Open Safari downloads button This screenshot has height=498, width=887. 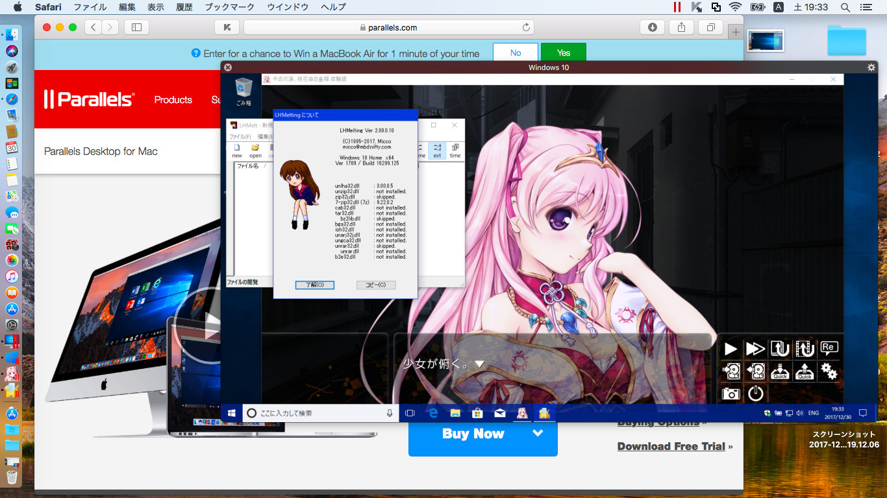tap(652, 27)
